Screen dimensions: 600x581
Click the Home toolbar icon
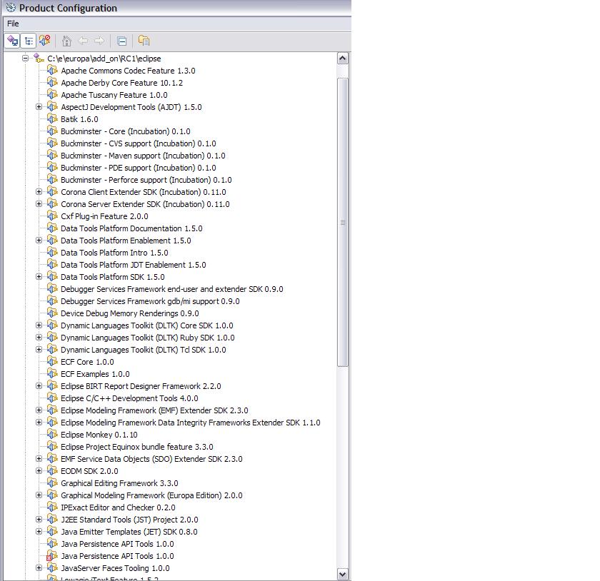tap(66, 41)
